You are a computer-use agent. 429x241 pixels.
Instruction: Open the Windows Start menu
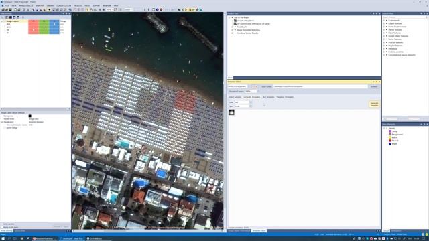3,238
